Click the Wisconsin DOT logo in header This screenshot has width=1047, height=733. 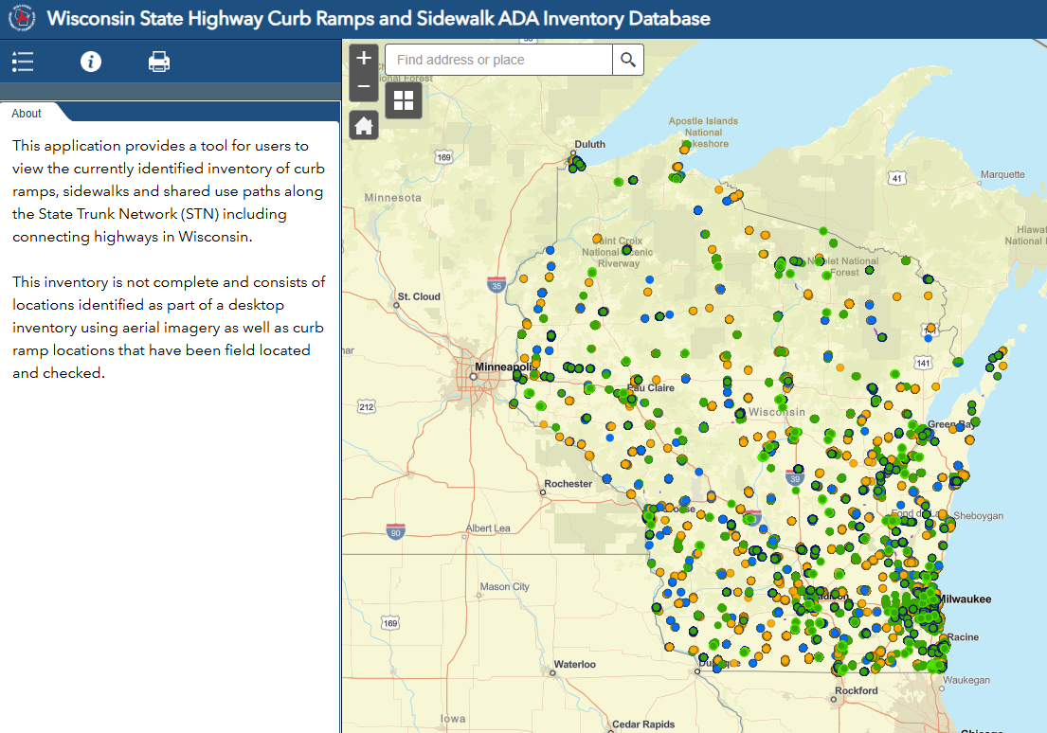coord(22,18)
